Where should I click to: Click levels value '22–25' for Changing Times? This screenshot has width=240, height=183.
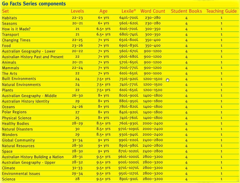coord(77,40)
